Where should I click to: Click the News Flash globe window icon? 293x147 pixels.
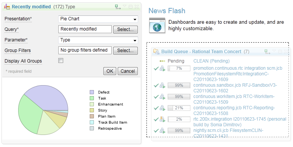click(x=157, y=26)
